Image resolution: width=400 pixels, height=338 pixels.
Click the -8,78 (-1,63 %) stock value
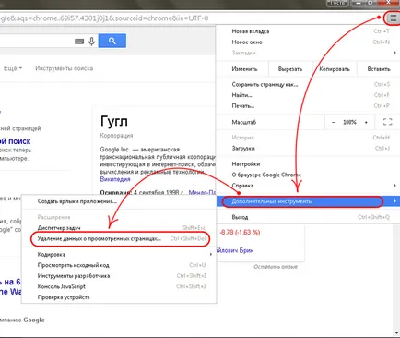240,233
